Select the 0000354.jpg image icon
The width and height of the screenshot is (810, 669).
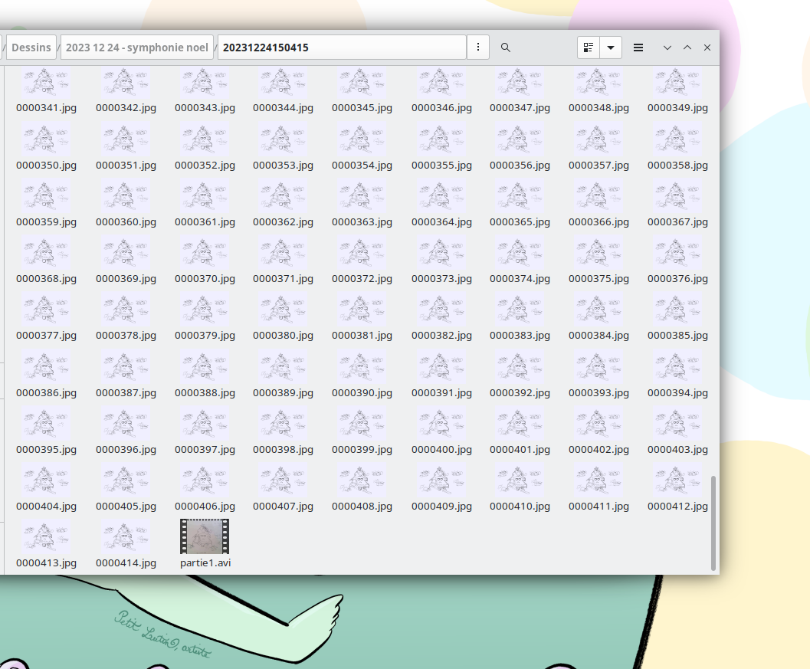click(x=362, y=139)
